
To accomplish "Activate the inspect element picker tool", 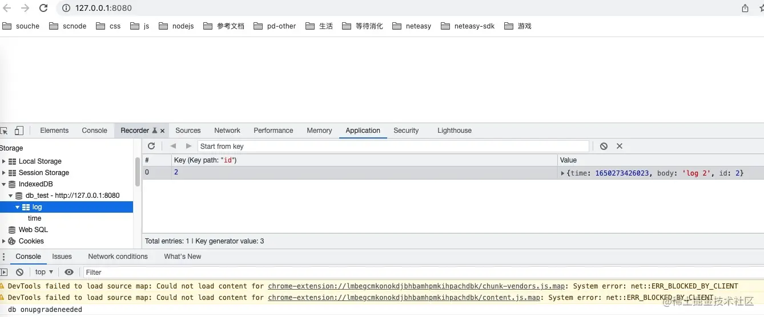I will 4,131.
